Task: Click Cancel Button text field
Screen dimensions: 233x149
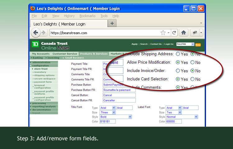Action: click(x=119, y=95)
